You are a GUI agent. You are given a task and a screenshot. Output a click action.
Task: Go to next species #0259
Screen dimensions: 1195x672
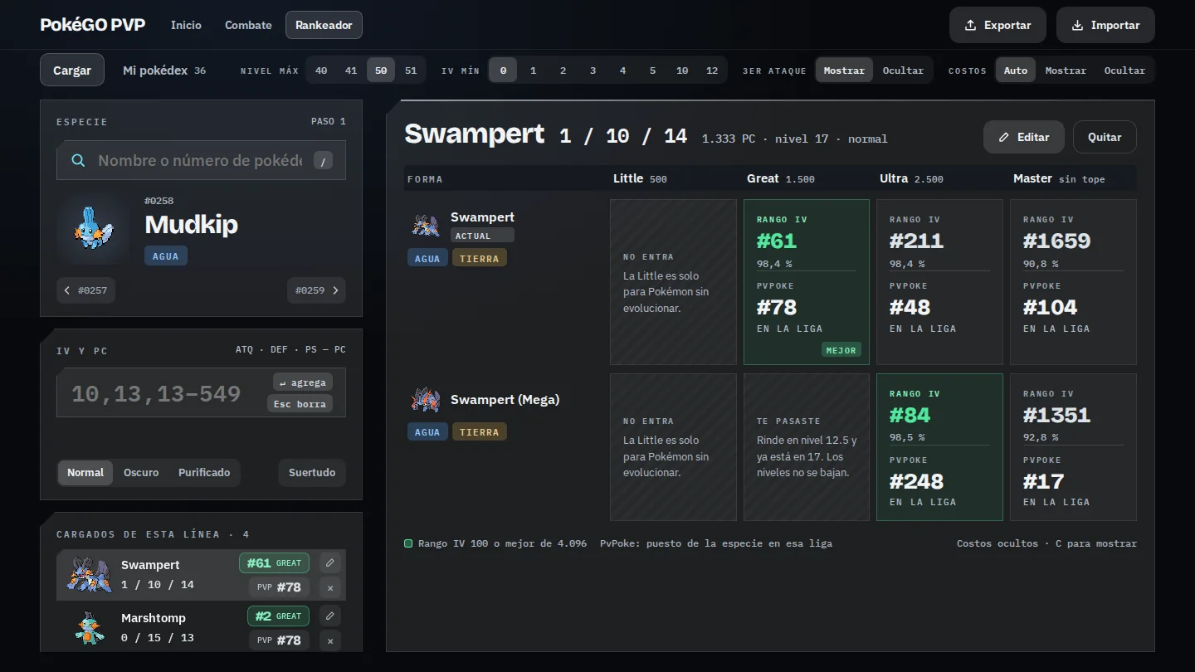316,290
